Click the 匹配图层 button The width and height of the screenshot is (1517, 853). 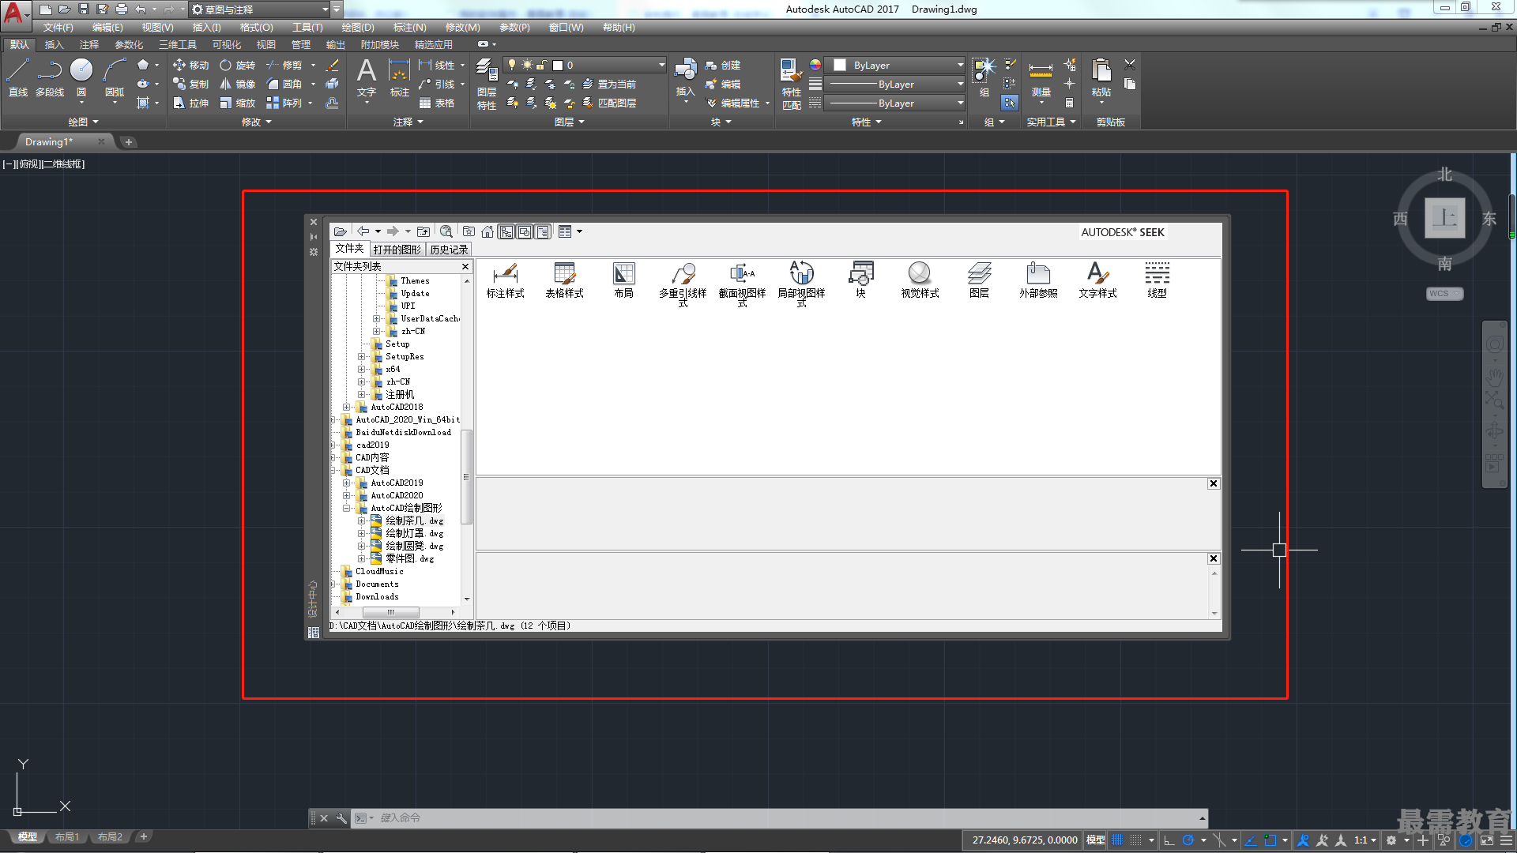[x=609, y=103]
